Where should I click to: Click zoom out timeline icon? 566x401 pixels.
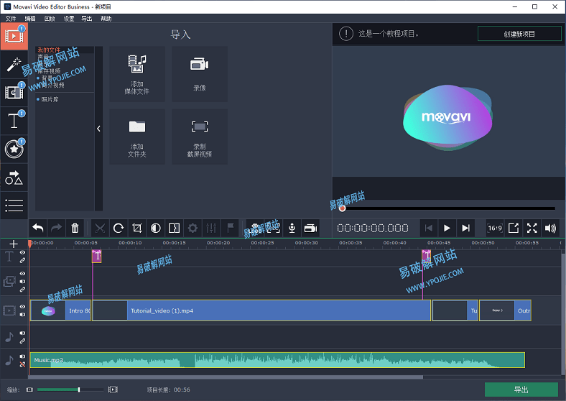(29, 390)
